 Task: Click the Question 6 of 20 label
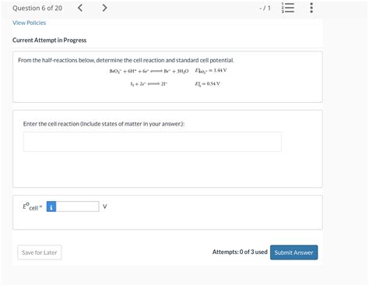pyautogui.click(x=37, y=9)
